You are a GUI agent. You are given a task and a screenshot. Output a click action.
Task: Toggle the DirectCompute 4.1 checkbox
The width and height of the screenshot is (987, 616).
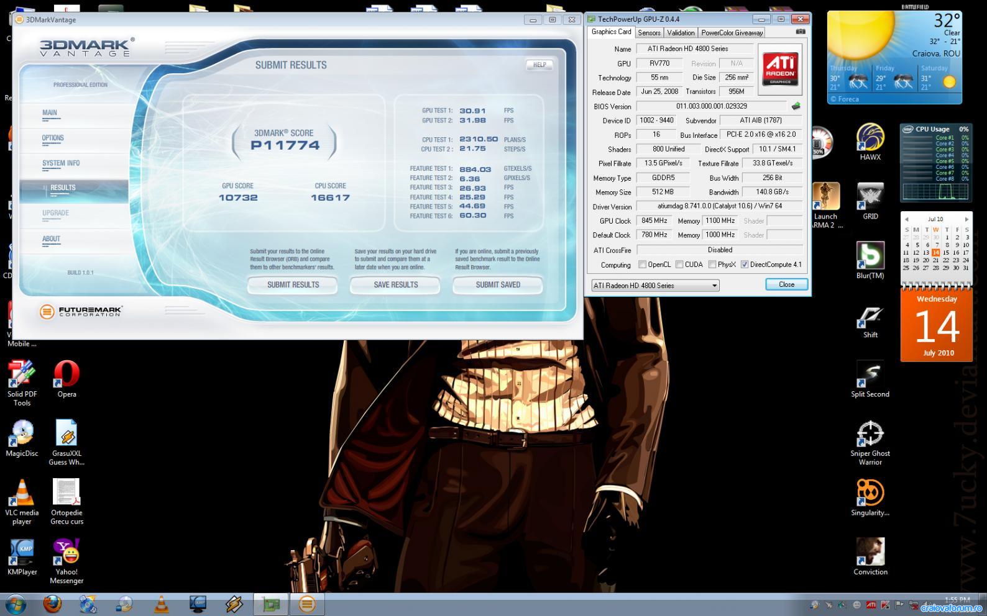[x=744, y=265]
